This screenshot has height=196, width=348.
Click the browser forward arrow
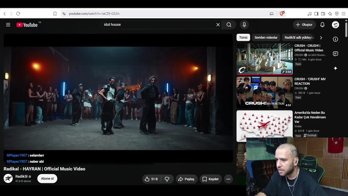11,14
